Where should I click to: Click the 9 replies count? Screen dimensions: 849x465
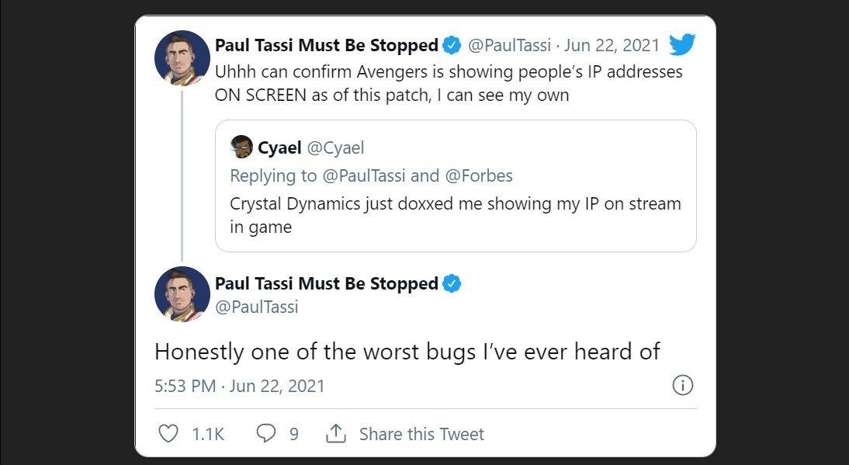pyautogui.click(x=293, y=434)
